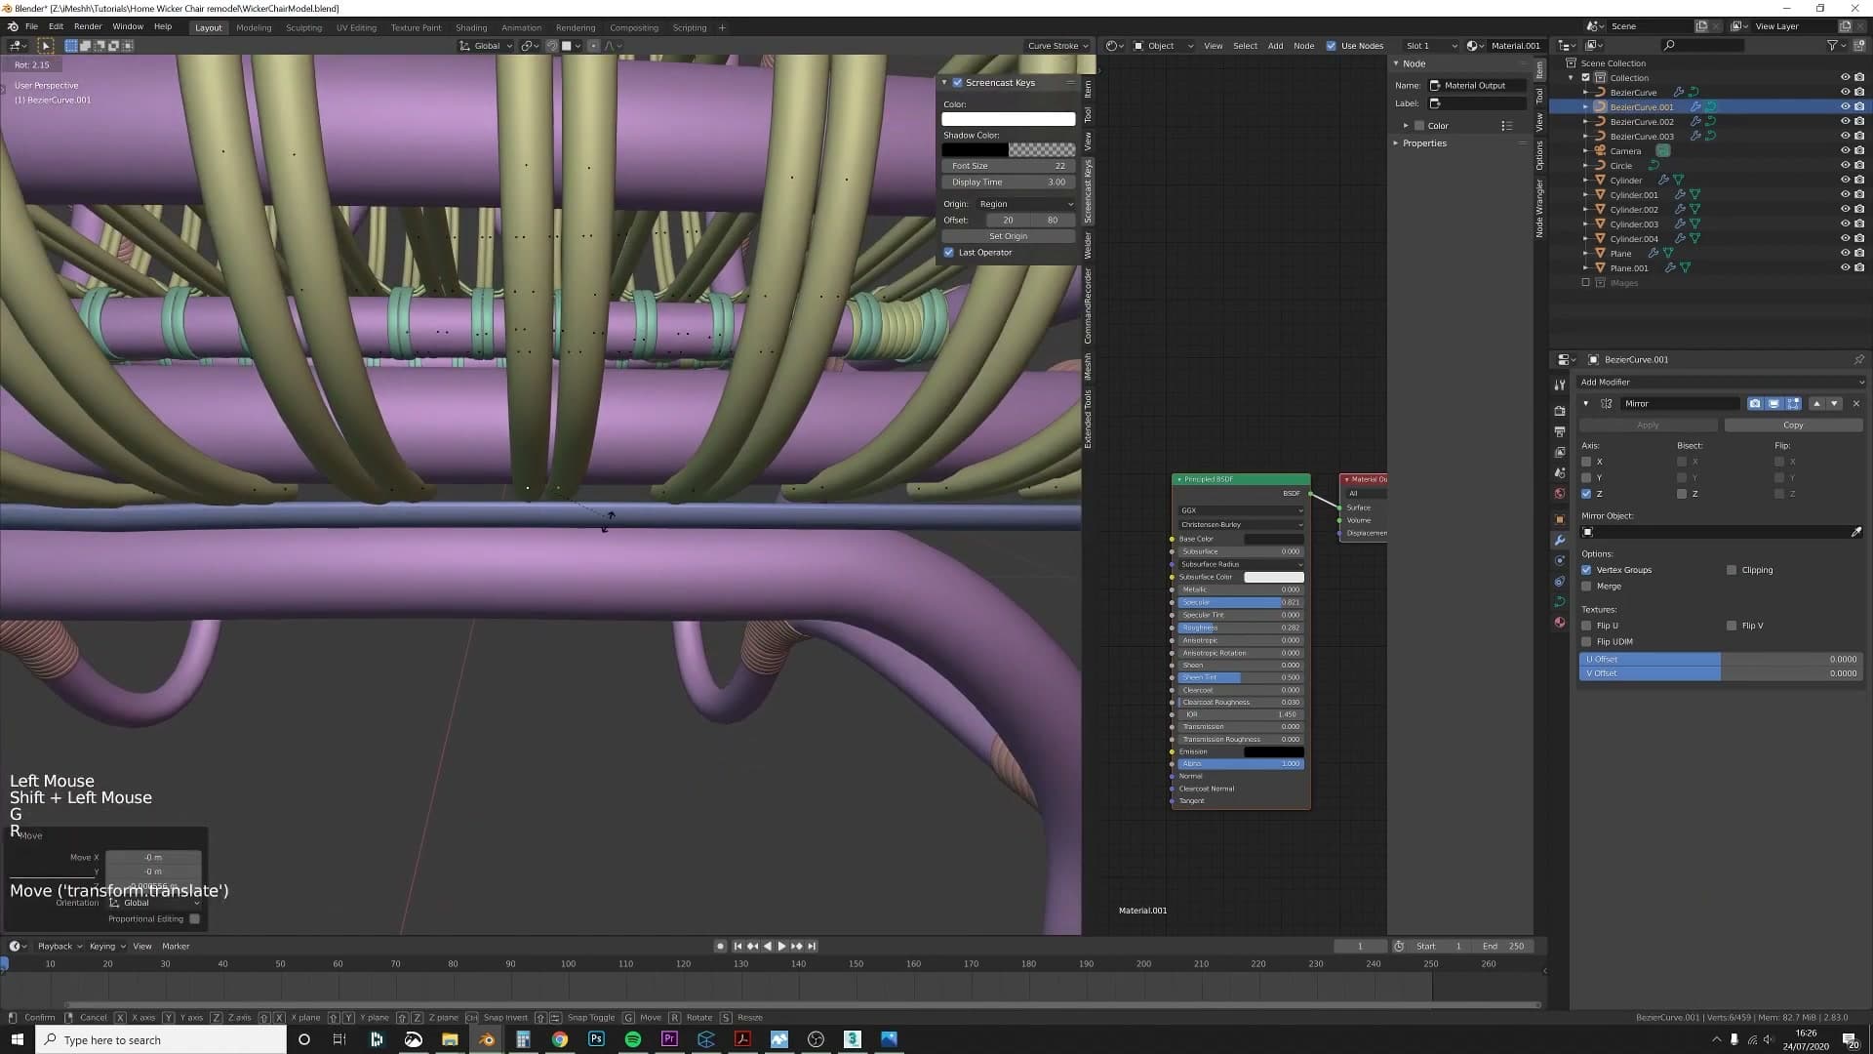Jump to the timeline start frame
This screenshot has width=1873, height=1054.
pyautogui.click(x=737, y=946)
